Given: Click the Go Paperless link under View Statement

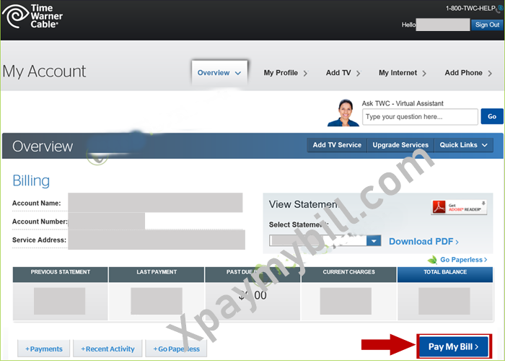Looking at the screenshot, I should 463,260.
